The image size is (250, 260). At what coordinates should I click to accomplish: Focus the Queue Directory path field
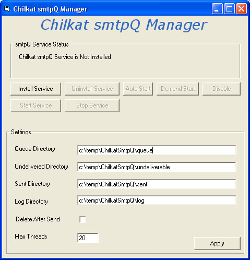click(x=157, y=150)
